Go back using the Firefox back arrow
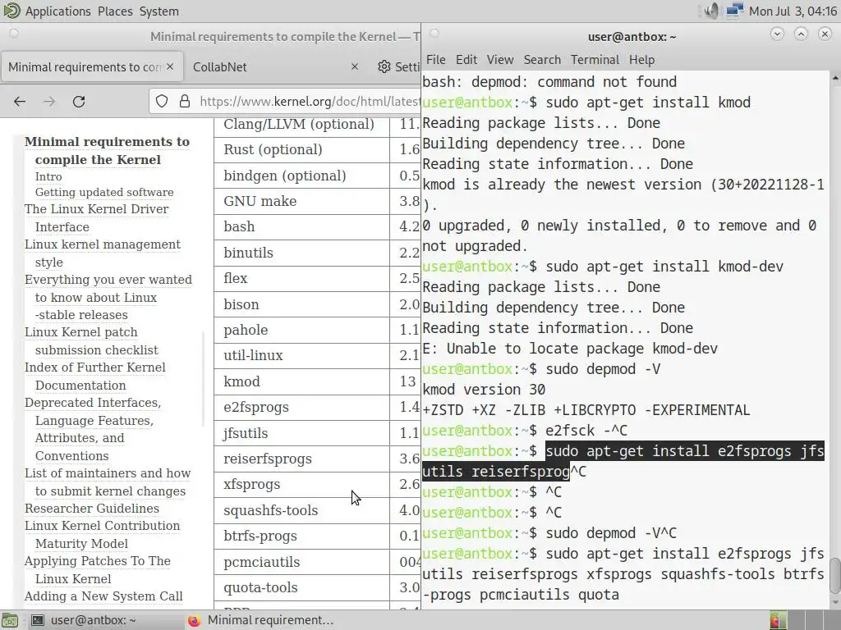 [x=20, y=101]
